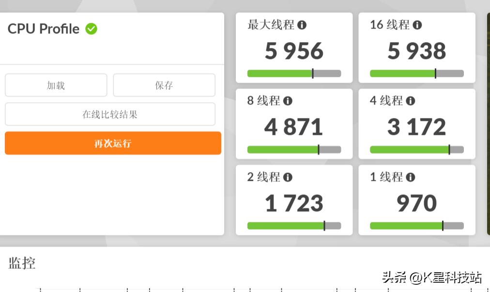The width and height of the screenshot is (490, 292).
Task: Click the CPU Profile heading
Action: point(43,29)
